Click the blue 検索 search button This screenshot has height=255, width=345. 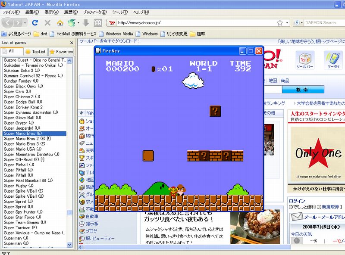click(x=303, y=90)
